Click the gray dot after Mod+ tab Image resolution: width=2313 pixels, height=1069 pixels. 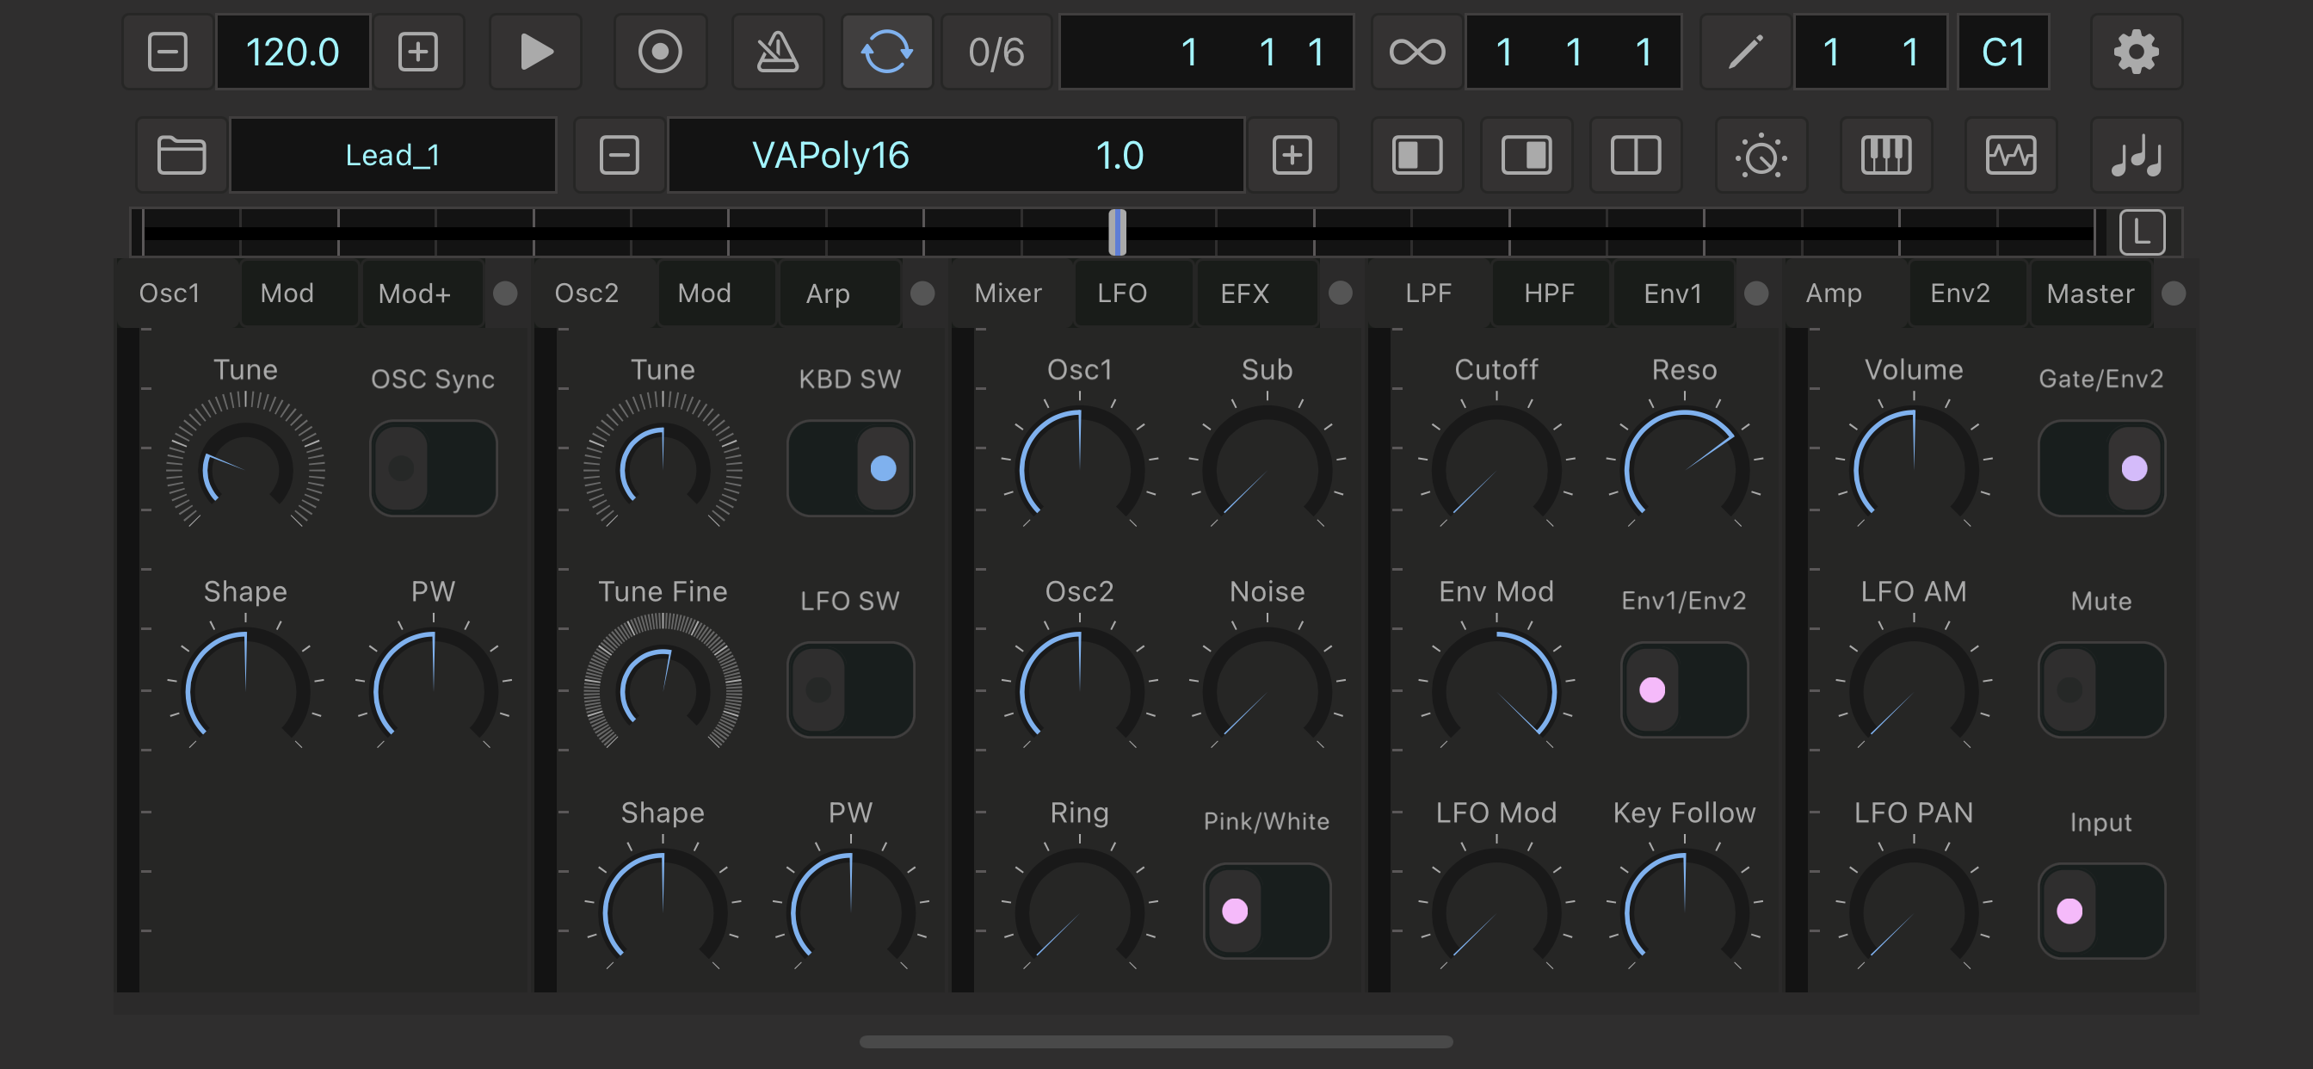(x=505, y=293)
